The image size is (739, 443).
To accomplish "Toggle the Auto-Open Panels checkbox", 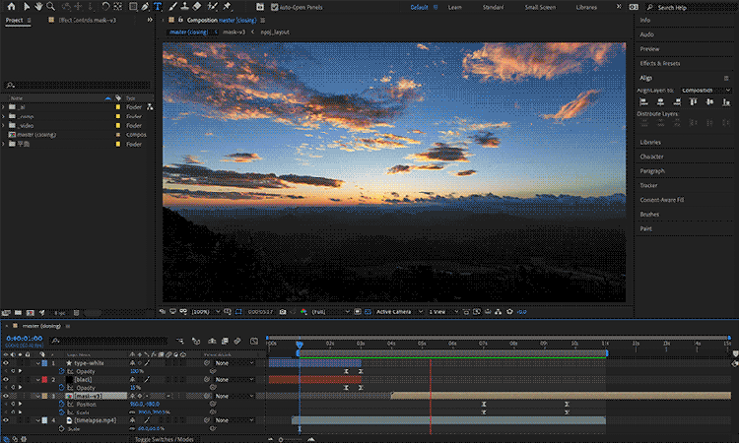I will [274, 8].
